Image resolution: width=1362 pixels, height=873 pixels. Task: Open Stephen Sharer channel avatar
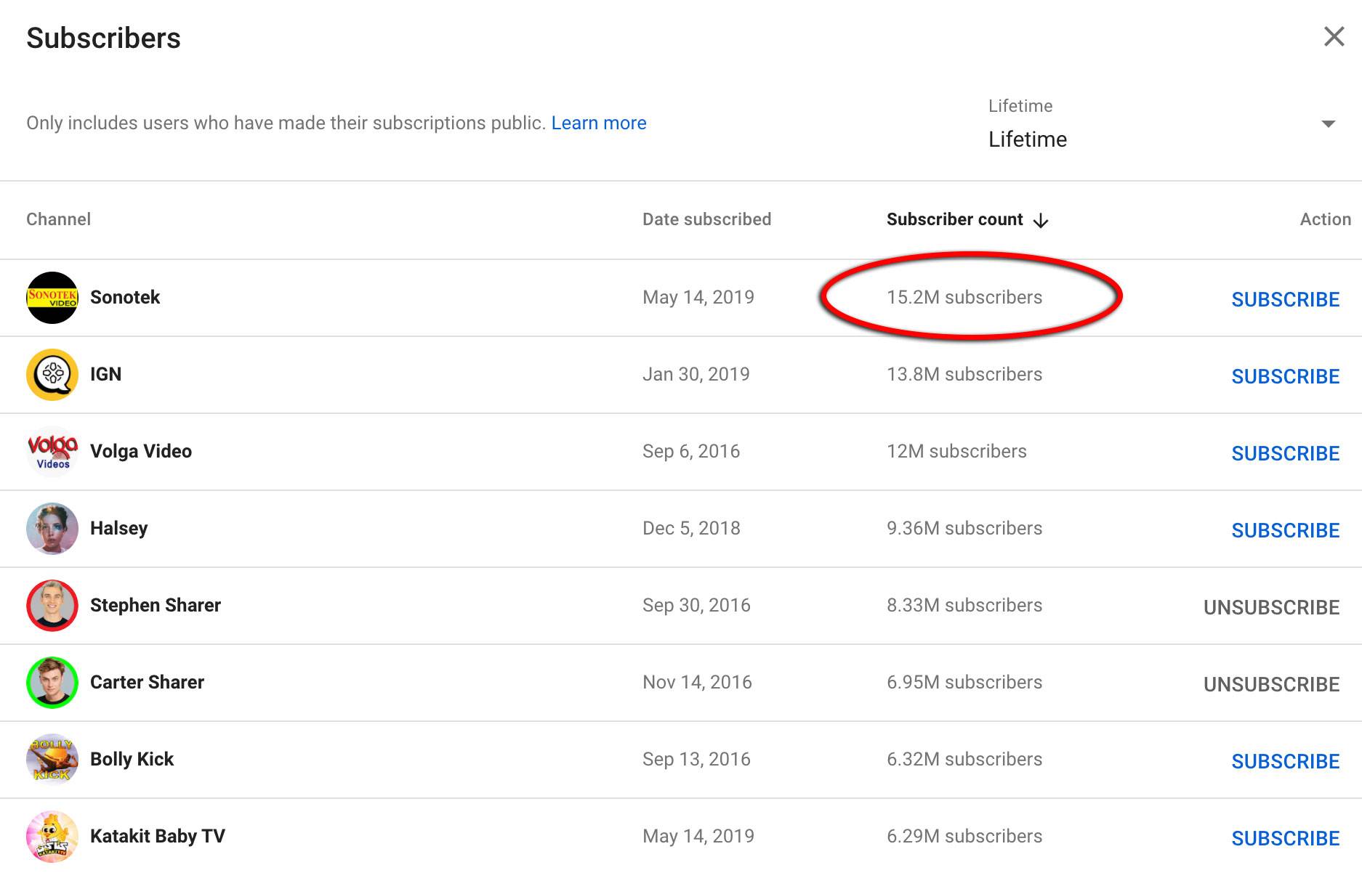[52, 606]
